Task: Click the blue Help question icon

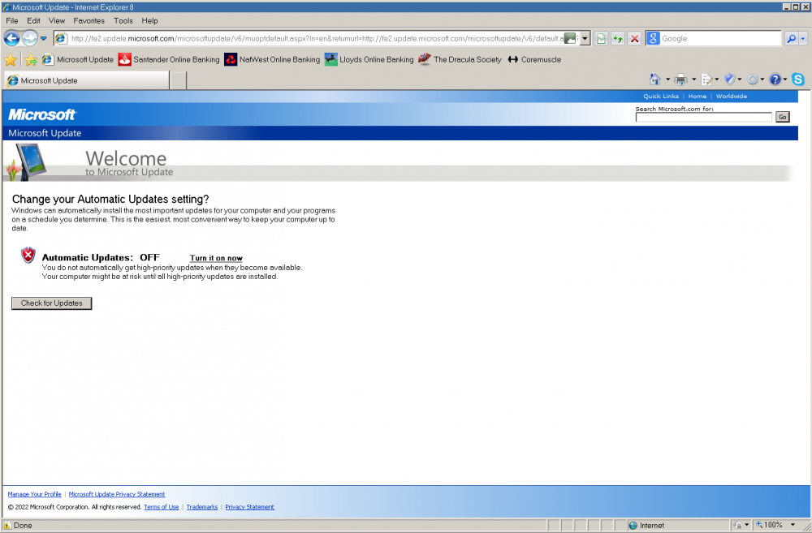Action: pyautogui.click(x=775, y=80)
